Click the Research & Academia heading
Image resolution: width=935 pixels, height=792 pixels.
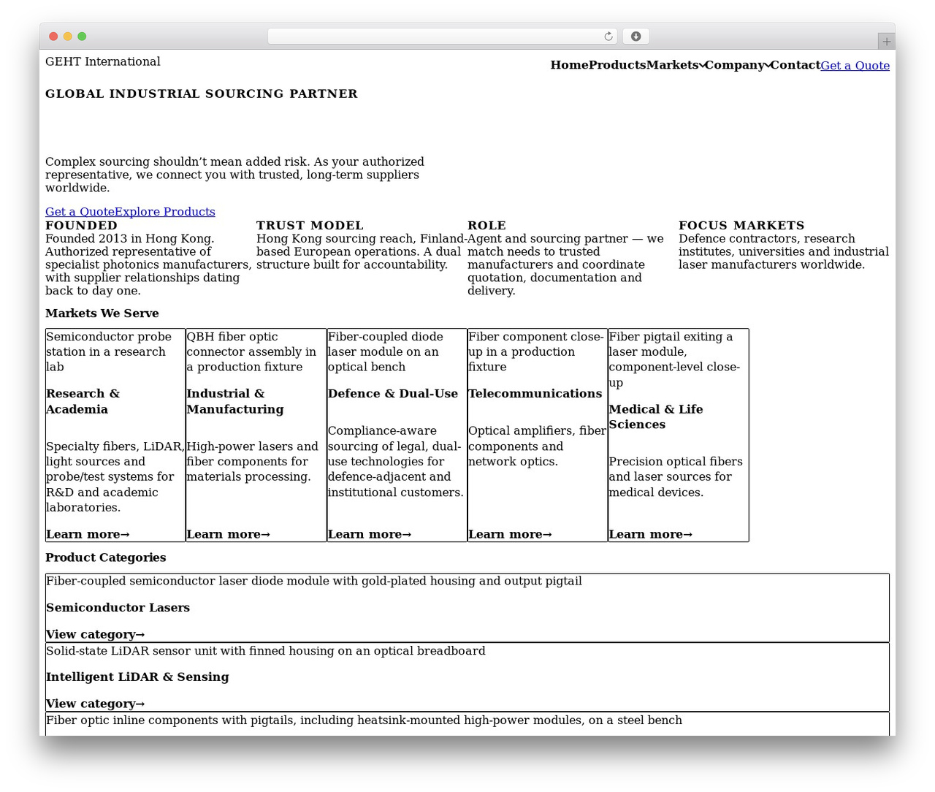[83, 401]
